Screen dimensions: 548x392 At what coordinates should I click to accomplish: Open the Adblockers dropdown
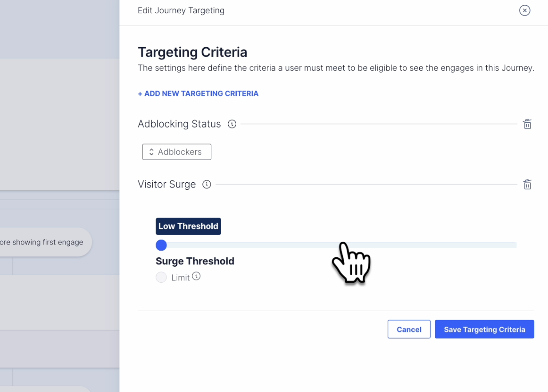pyautogui.click(x=177, y=152)
